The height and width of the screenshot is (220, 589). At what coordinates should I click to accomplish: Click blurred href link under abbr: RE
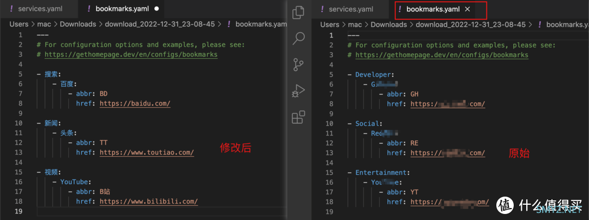[x=448, y=152]
